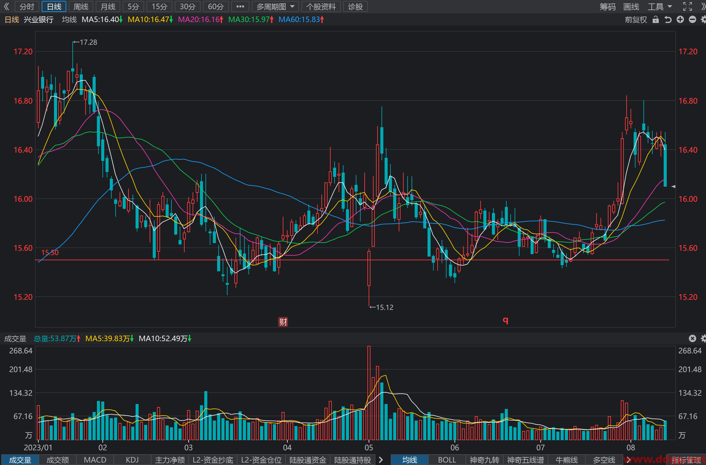
Task: Select 成交量 volume indicator tab
Action: point(20,460)
